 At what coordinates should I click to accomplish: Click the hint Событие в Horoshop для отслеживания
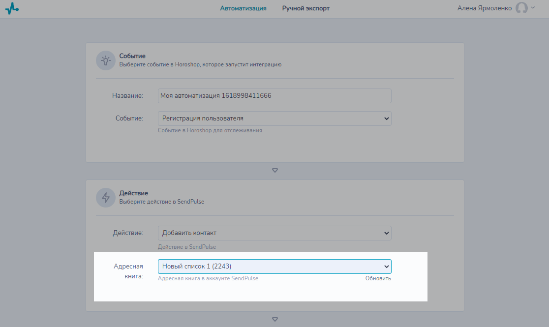pos(210,130)
